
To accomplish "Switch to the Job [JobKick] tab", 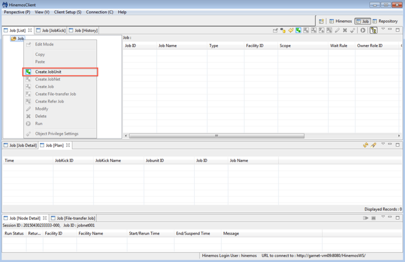I will (x=51, y=30).
